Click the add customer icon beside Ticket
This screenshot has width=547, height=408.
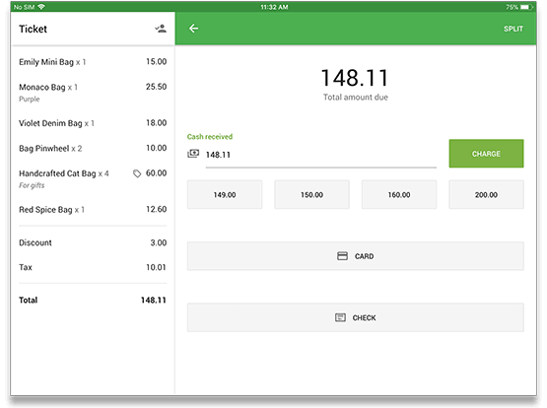coord(161,29)
